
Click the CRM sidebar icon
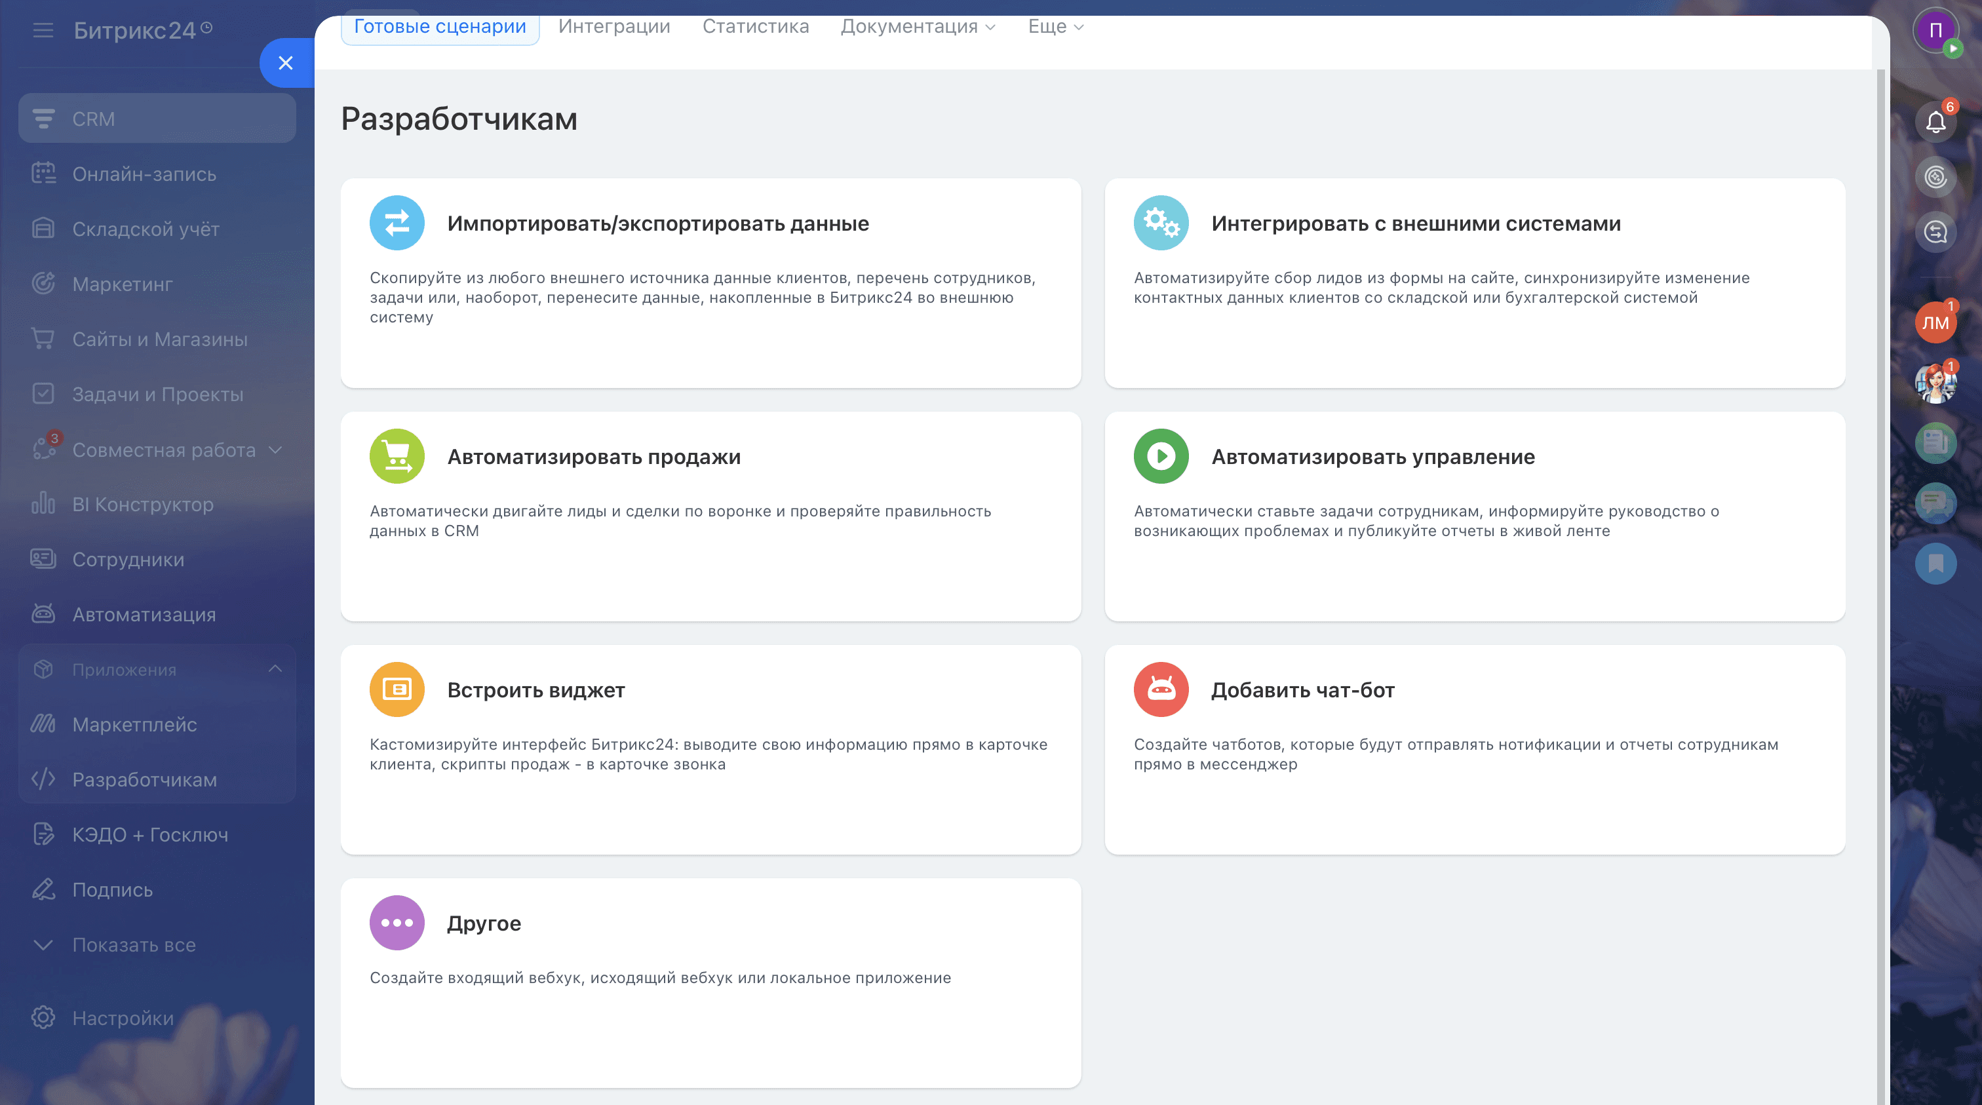coord(44,119)
